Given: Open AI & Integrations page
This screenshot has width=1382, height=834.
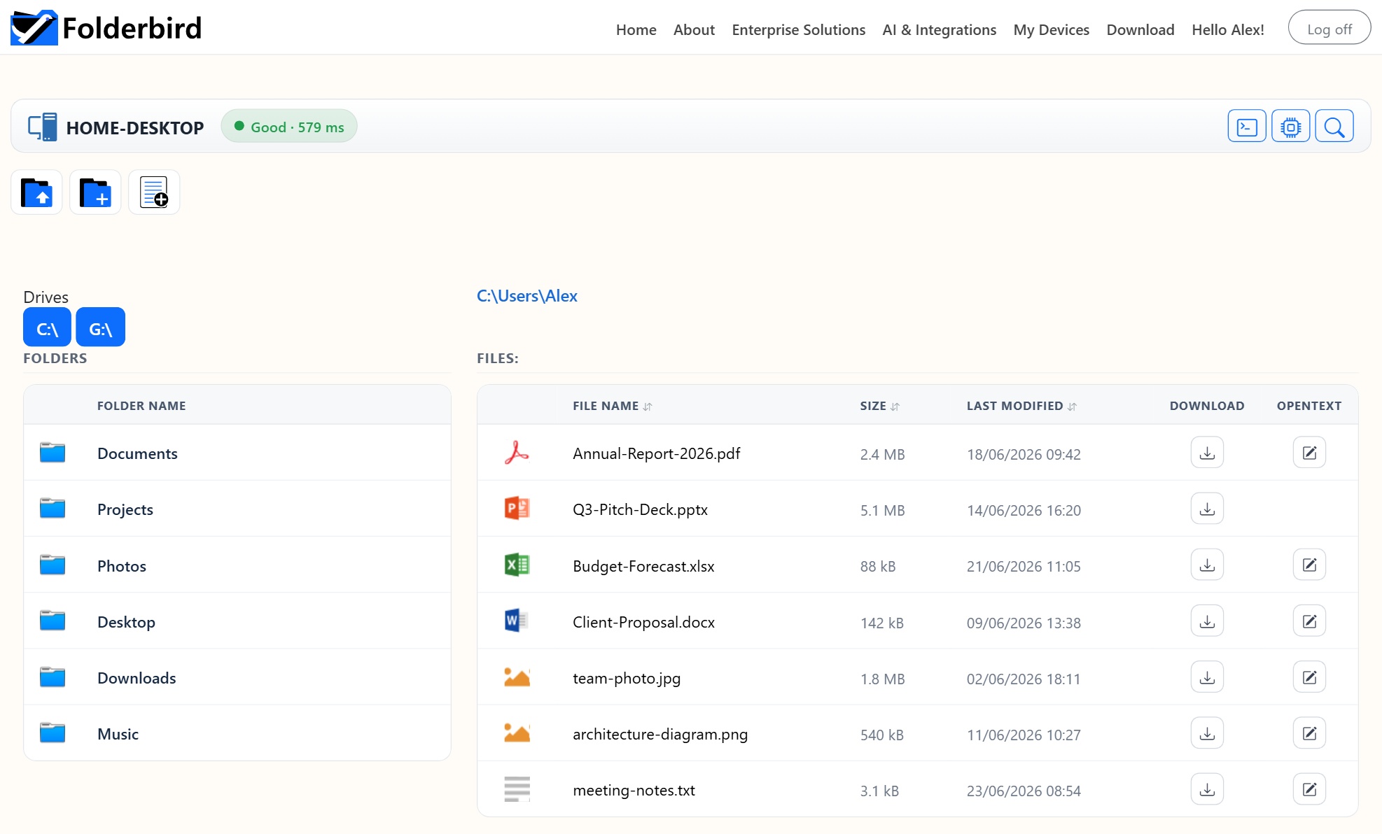Looking at the screenshot, I should coord(939,29).
